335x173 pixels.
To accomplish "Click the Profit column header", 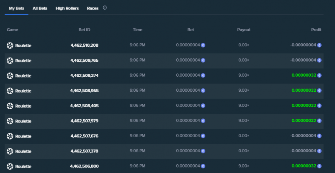I will (x=316, y=30).
